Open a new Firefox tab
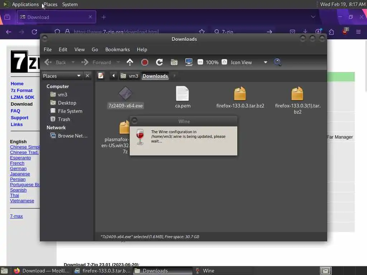Image resolution: width=367 pixels, height=275 pixels. coord(104,17)
